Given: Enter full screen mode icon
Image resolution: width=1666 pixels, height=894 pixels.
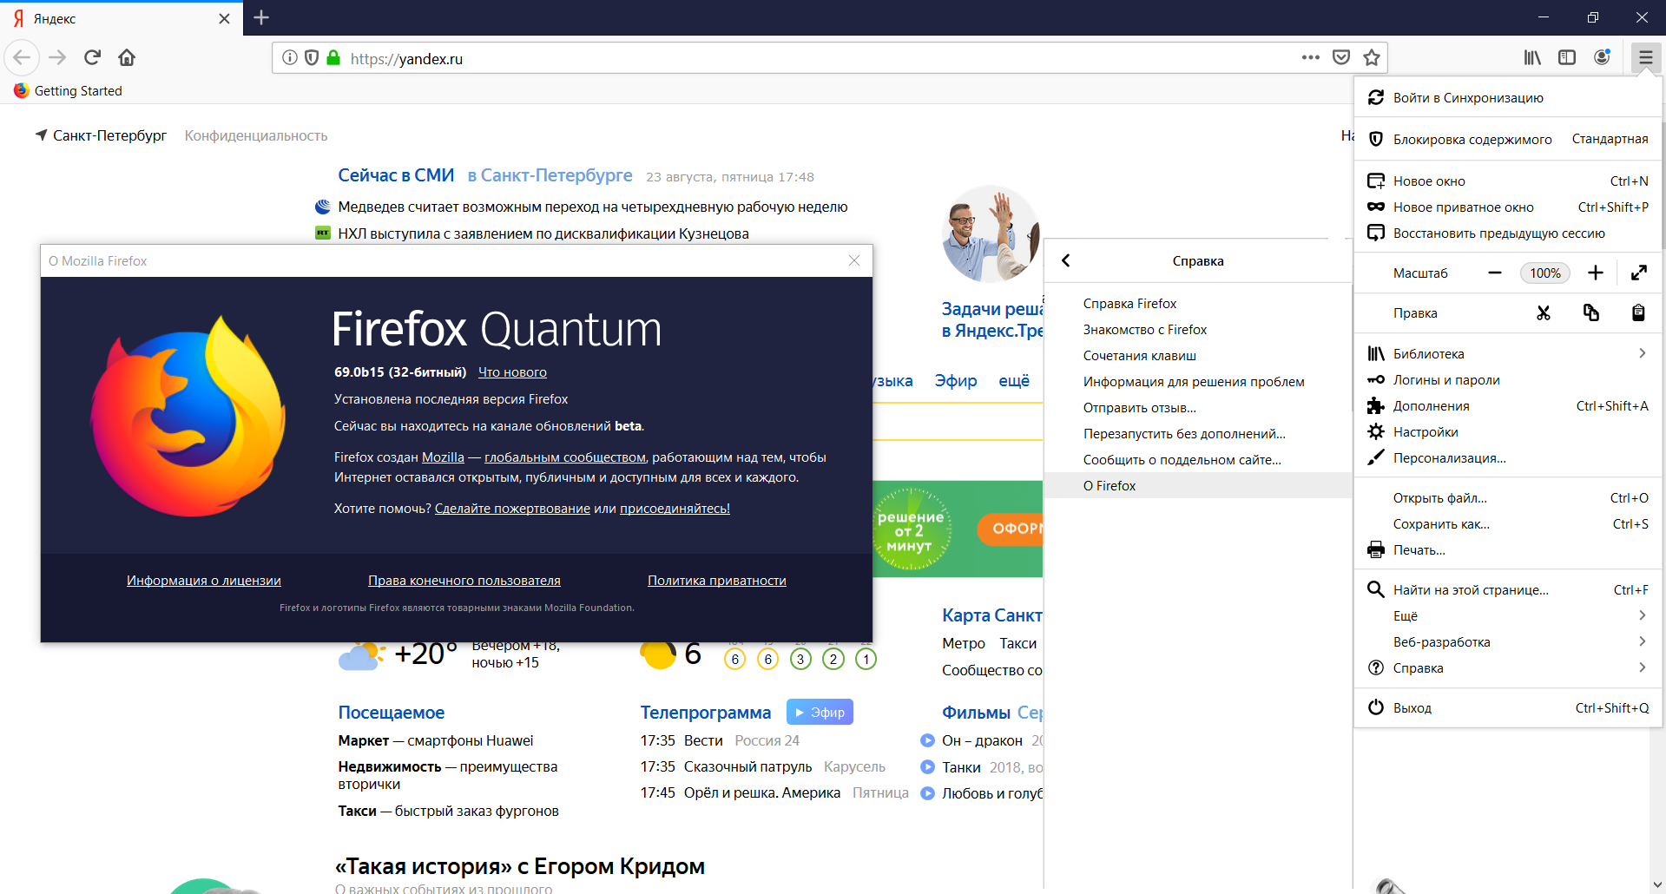Looking at the screenshot, I should (1639, 273).
